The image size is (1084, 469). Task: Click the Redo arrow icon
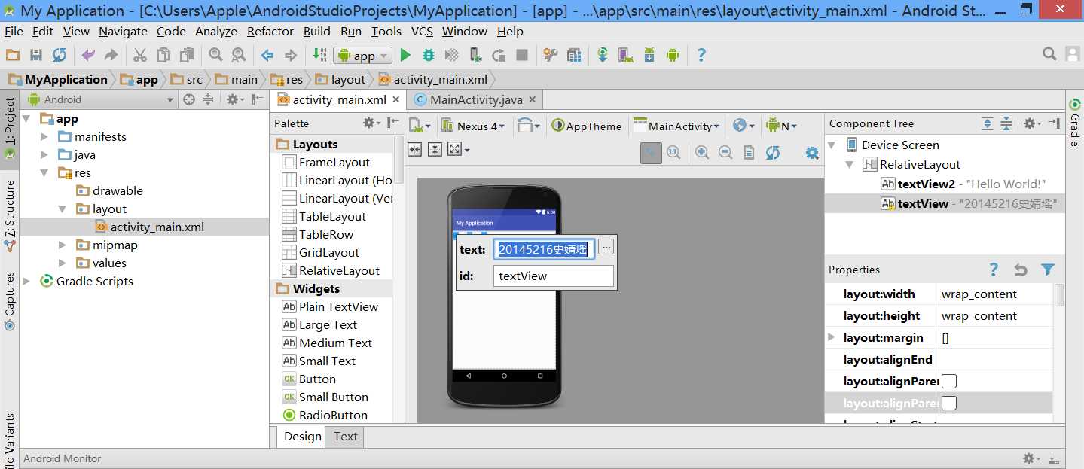tap(111, 55)
